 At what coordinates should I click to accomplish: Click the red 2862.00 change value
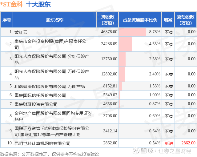(x=188, y=143)
